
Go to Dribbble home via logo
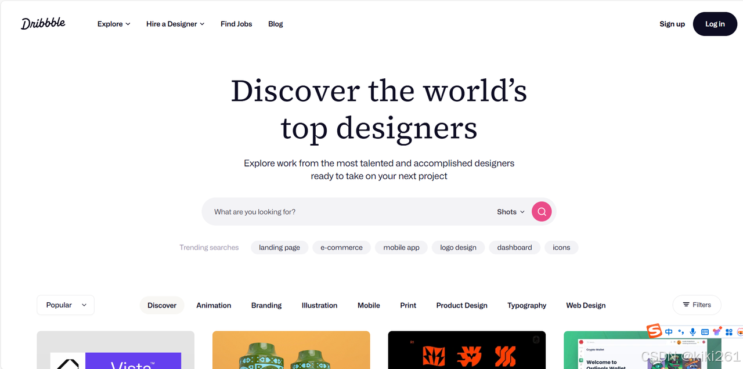coord(43,24)
